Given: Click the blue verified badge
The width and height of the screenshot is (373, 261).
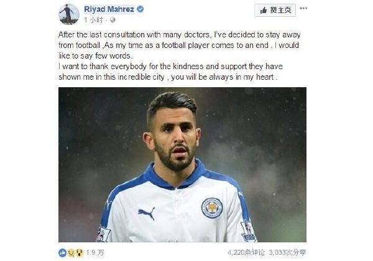Looking at the screenshot, I should tap(140, 9).
